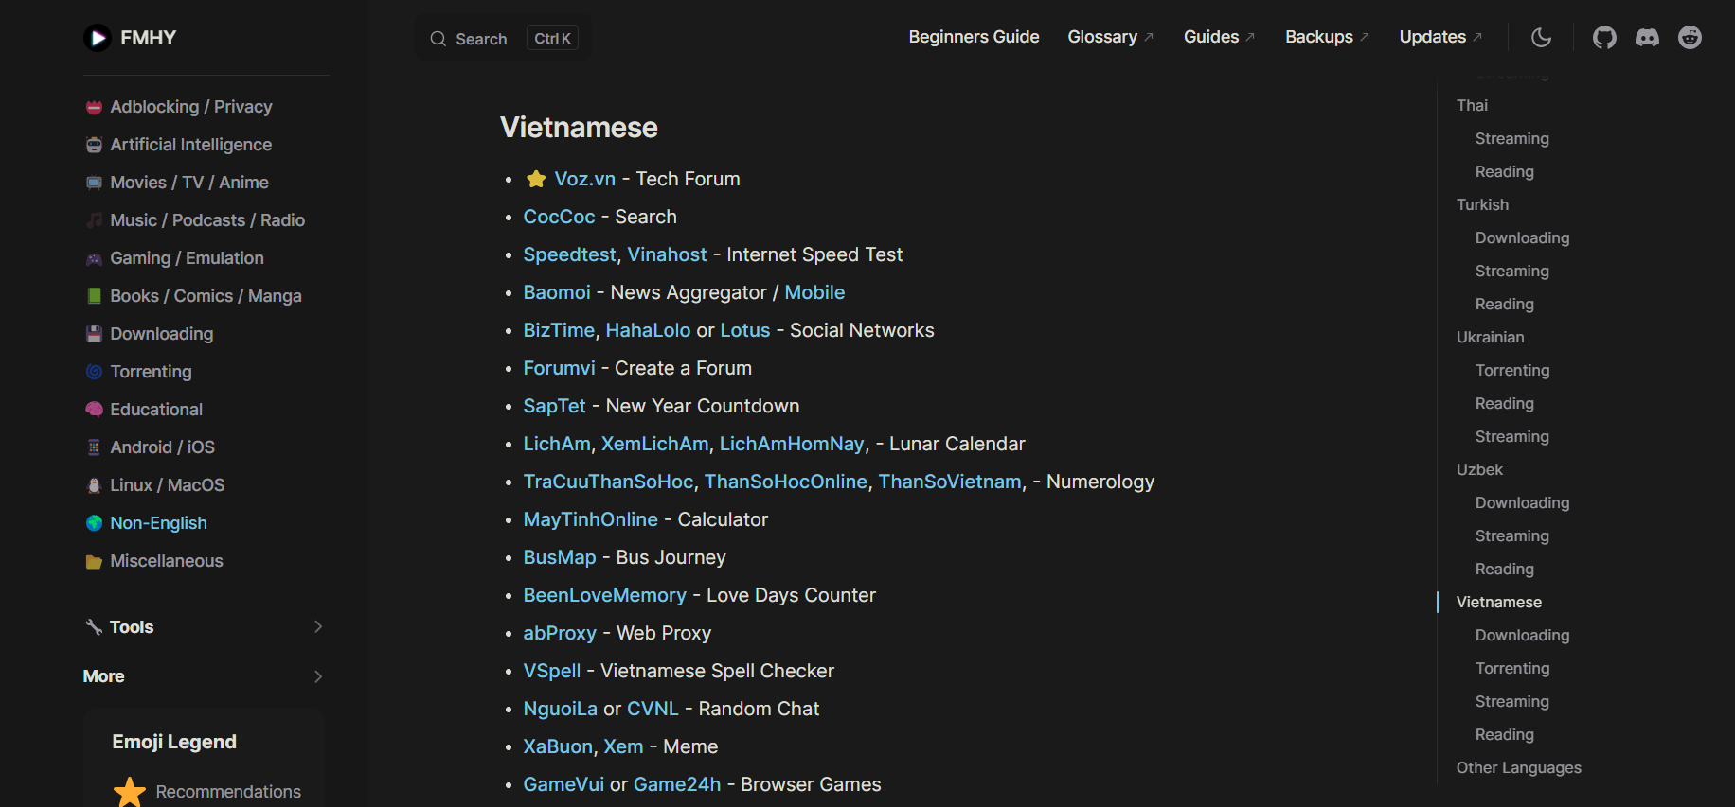Click the Recommendations star icon in Emoji Legend
The image size is (1735, 807).
(x=130, y=792)
